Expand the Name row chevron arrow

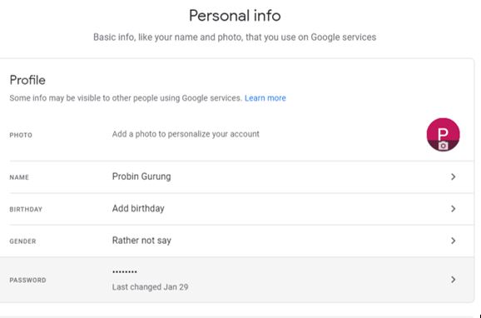pyautogui.click(x=453, y=176)
